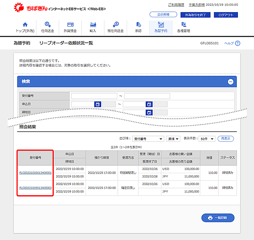This screenshot has height=240, width=254.
Task: Click the 再表示 button
Action: coord(226,139)
